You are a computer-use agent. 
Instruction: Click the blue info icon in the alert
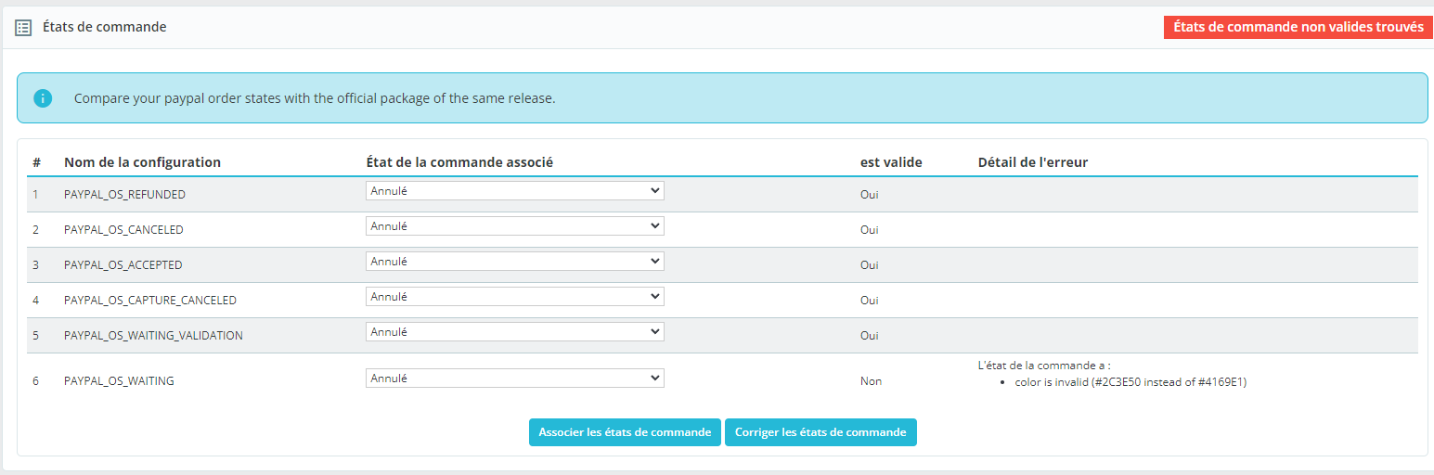(43, 97)
